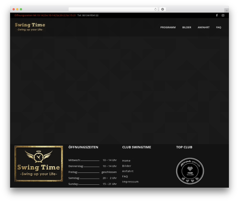Reload page using browser refresh icon

pyautogui.click(x=155, y=9)
